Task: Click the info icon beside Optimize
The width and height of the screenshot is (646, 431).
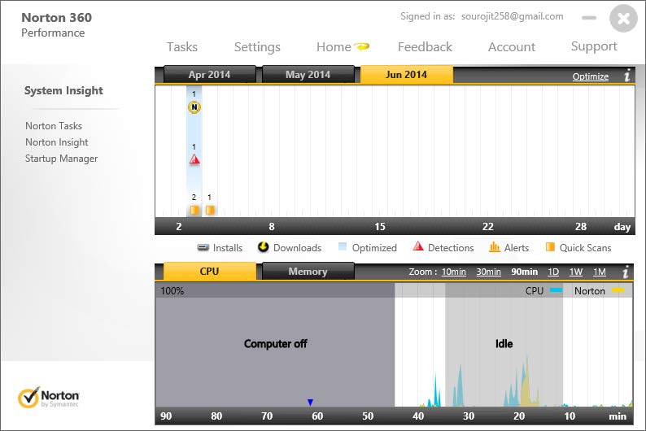Action: (627, 76)
